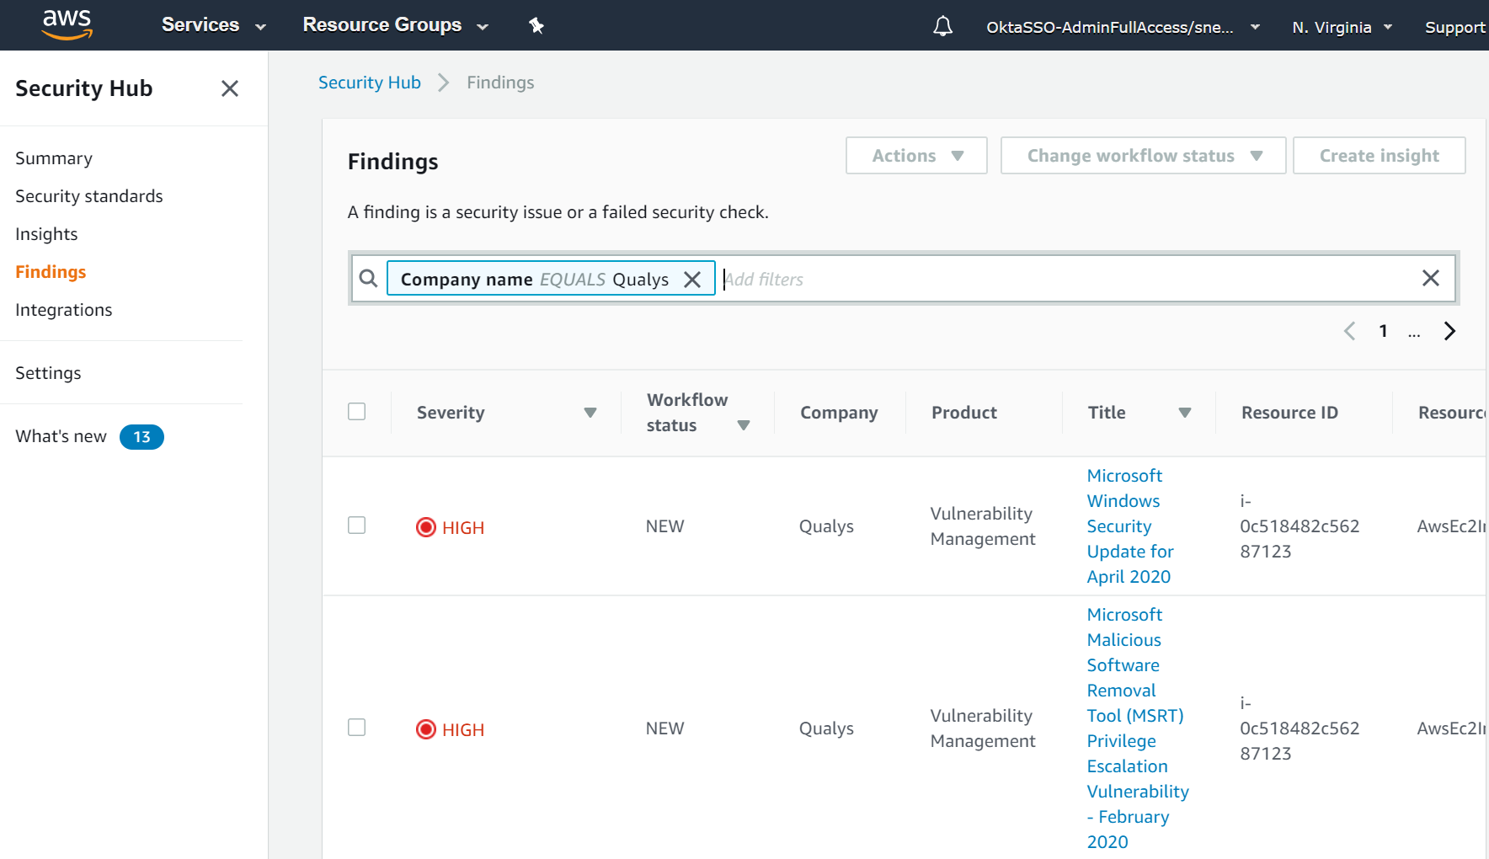Select Findings in the sidebar
1489x859 pixels.
click(51, 272)
